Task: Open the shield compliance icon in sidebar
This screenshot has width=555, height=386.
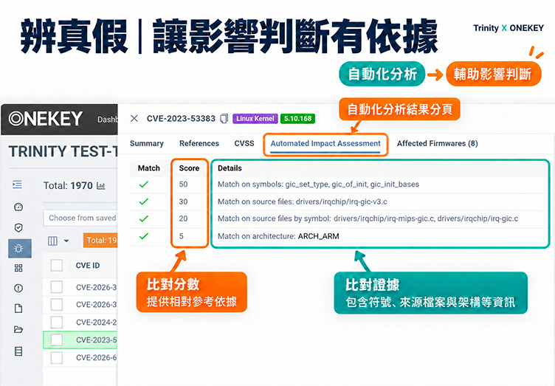Action: point(18,227)
